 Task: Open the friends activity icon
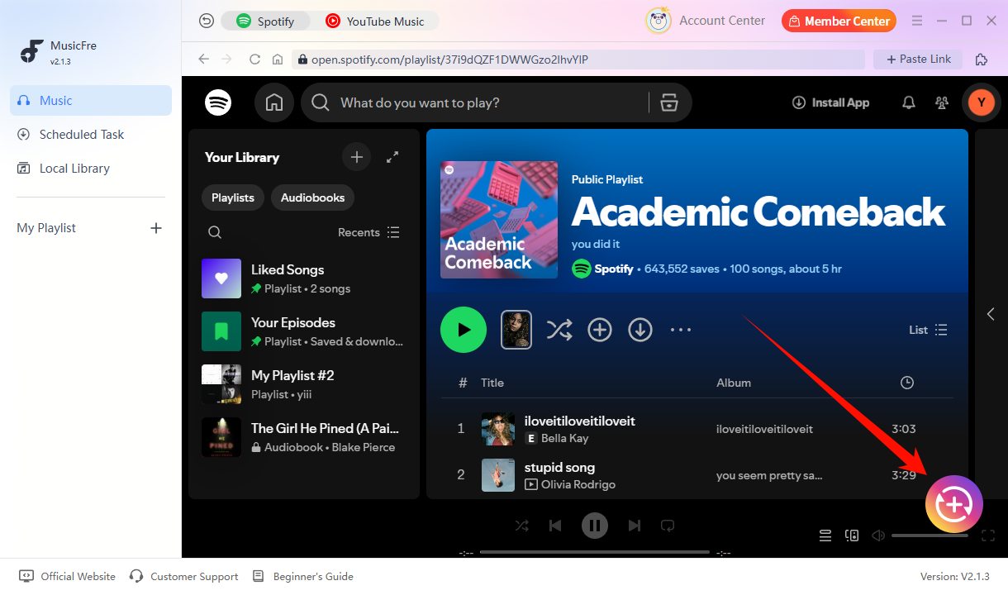[942, 102]
